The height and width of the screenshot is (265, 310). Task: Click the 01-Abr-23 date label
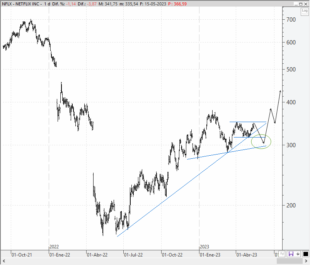click(247, 255)
